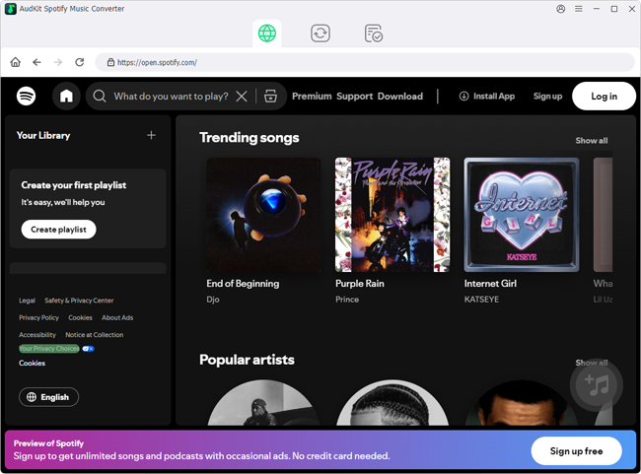Click the privacy choices toggle icon
This screenshot has height=474, width=641.
[89, 349]
